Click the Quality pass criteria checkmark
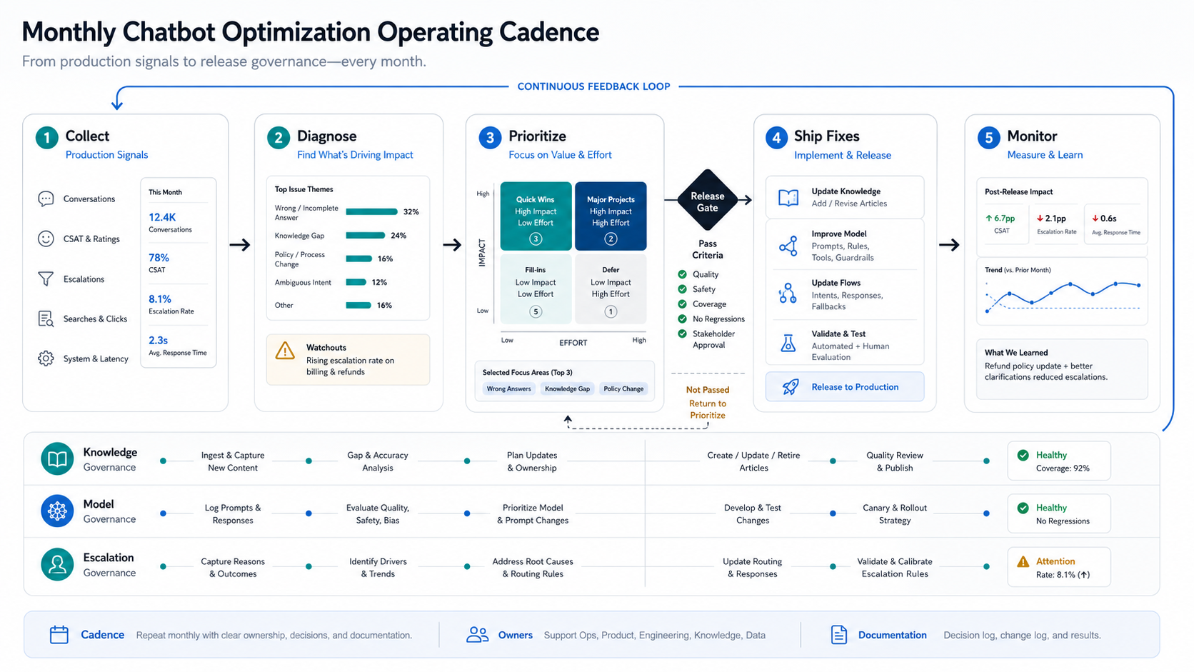The height and width of the screenshot is (672, 1194). pyautogui.click(x=682, y=274)
